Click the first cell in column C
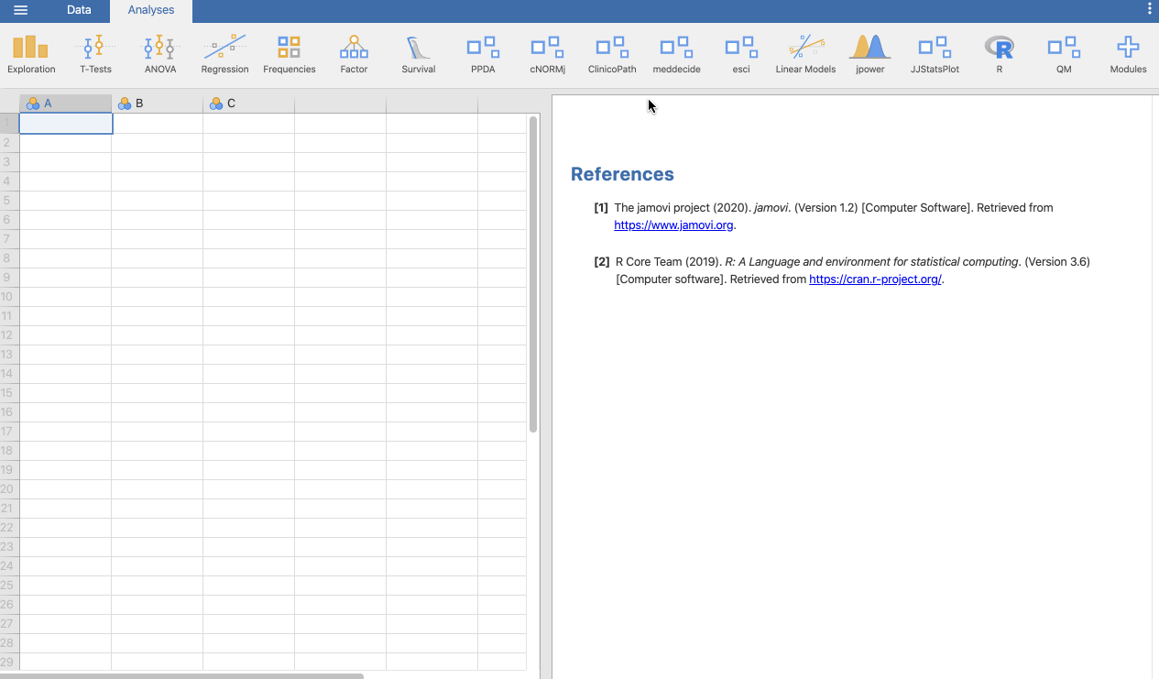 click(248, 123)
